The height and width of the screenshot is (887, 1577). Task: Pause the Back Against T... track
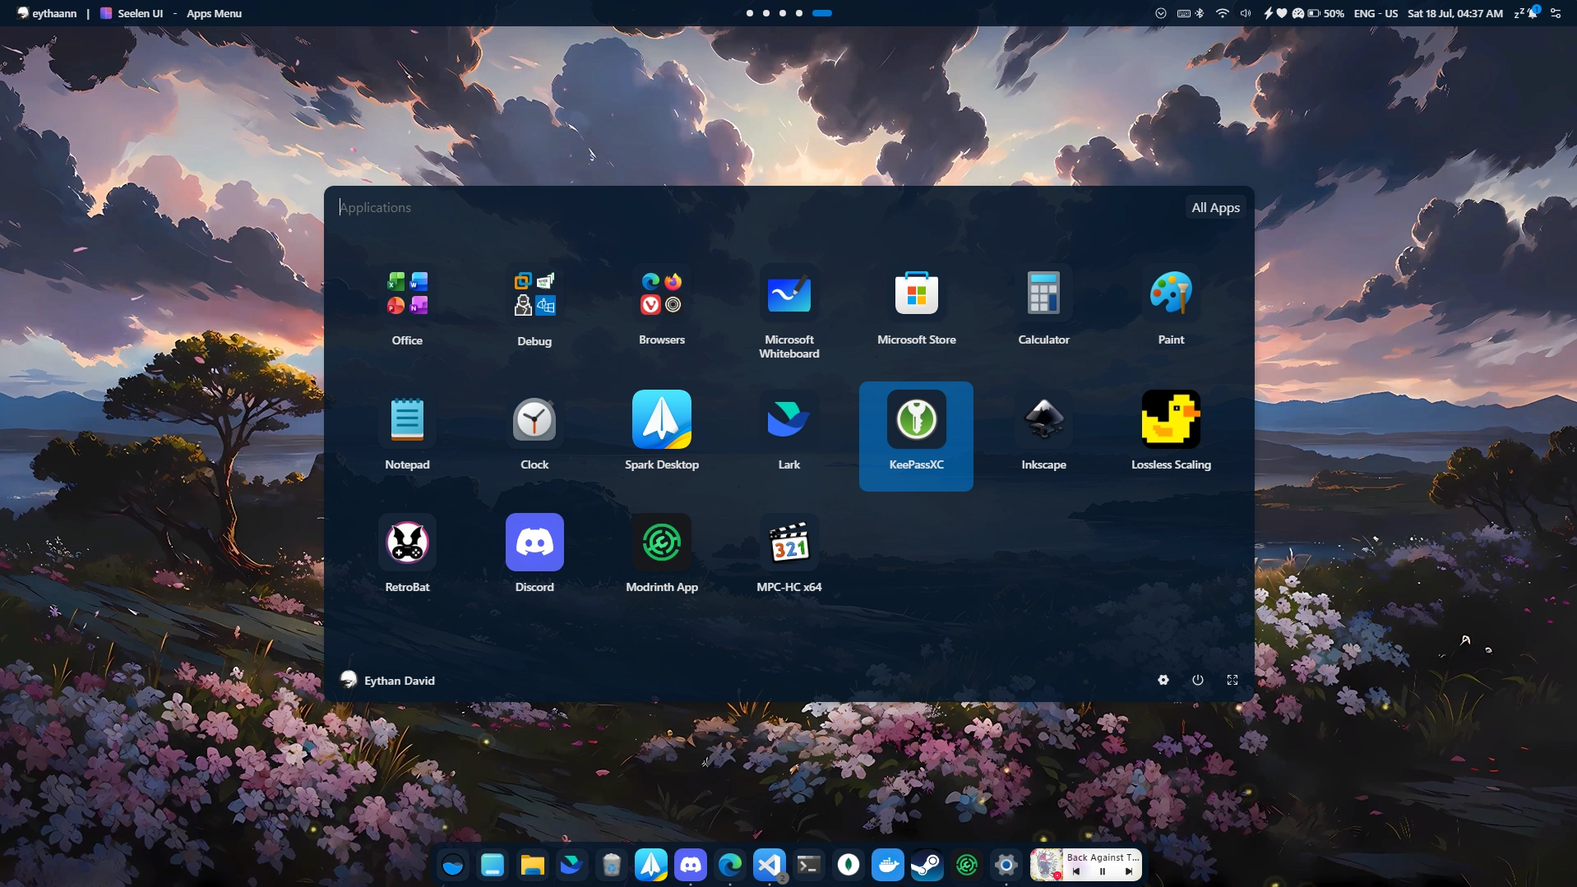coord(1103,871)
